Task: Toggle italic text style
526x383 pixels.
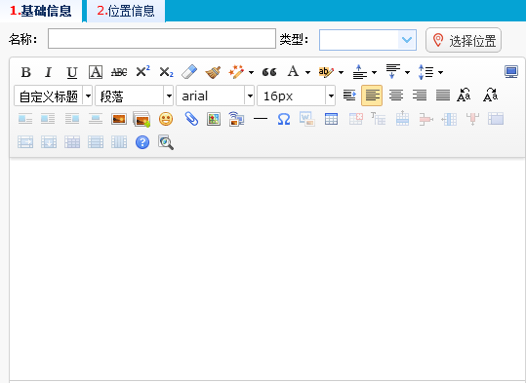Action: point(49,72)
